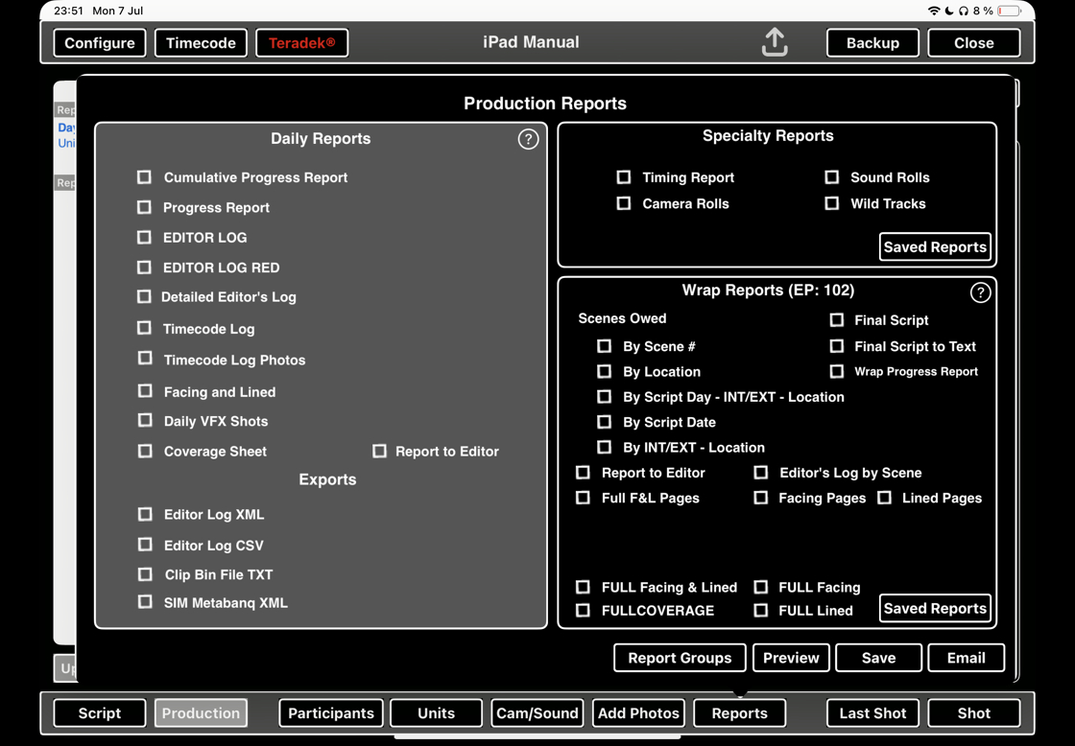Screen dimensions: 1075x746
Task: Switch to the Script tab
Action: click(x=100, y=713)
